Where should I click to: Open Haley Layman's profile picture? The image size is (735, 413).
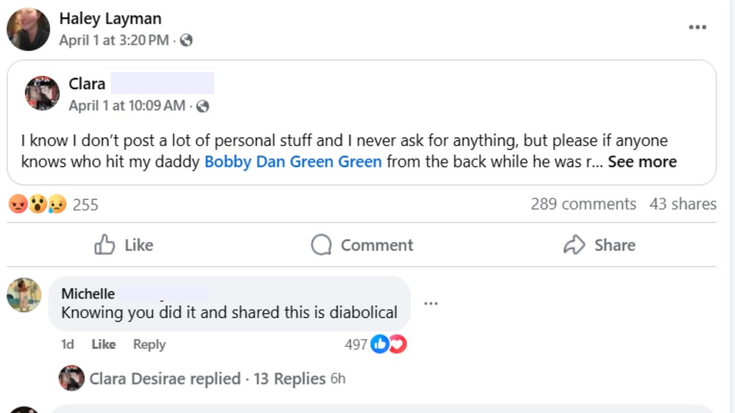point(28,29)
